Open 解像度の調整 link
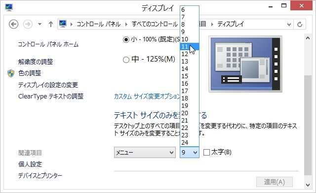This screenshot has height=193, width=316. tap(36, 62)
